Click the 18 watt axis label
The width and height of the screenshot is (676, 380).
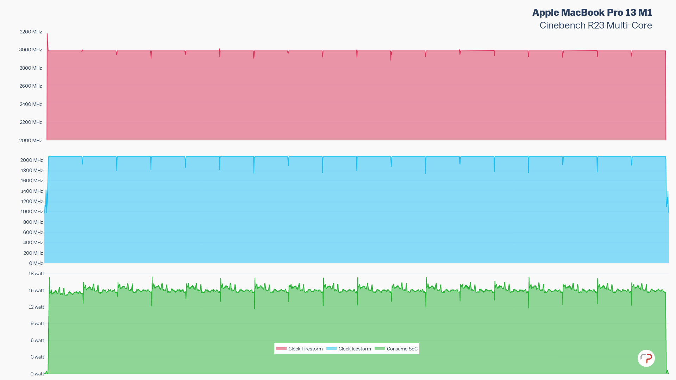click(36, 273)
